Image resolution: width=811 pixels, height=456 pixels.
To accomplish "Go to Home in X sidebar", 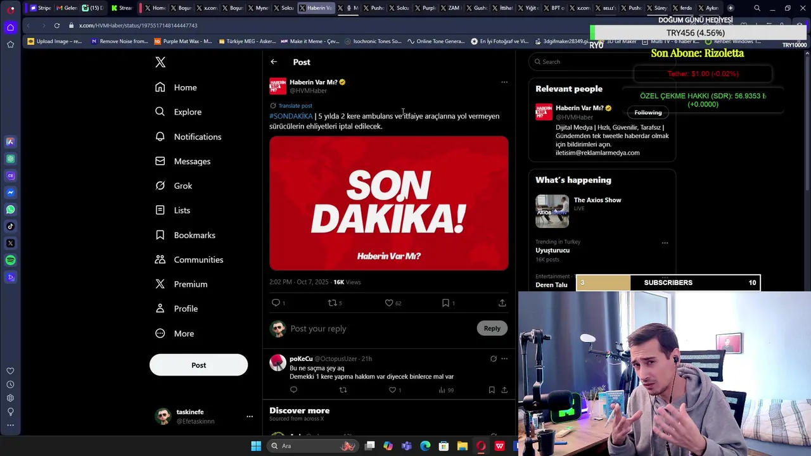I will coord(177,87).
